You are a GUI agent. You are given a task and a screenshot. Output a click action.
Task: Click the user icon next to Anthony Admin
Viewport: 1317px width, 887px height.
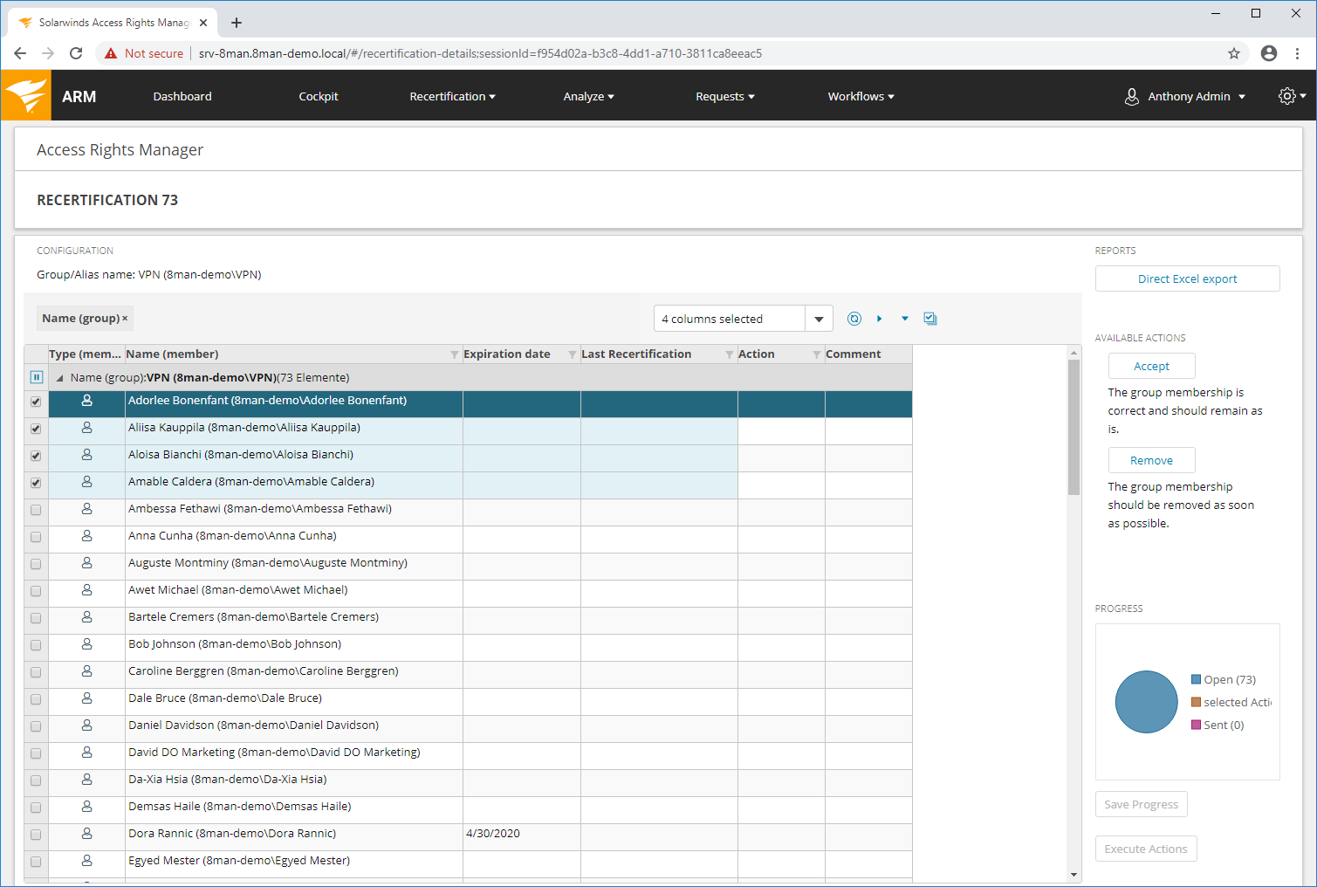1132,96
